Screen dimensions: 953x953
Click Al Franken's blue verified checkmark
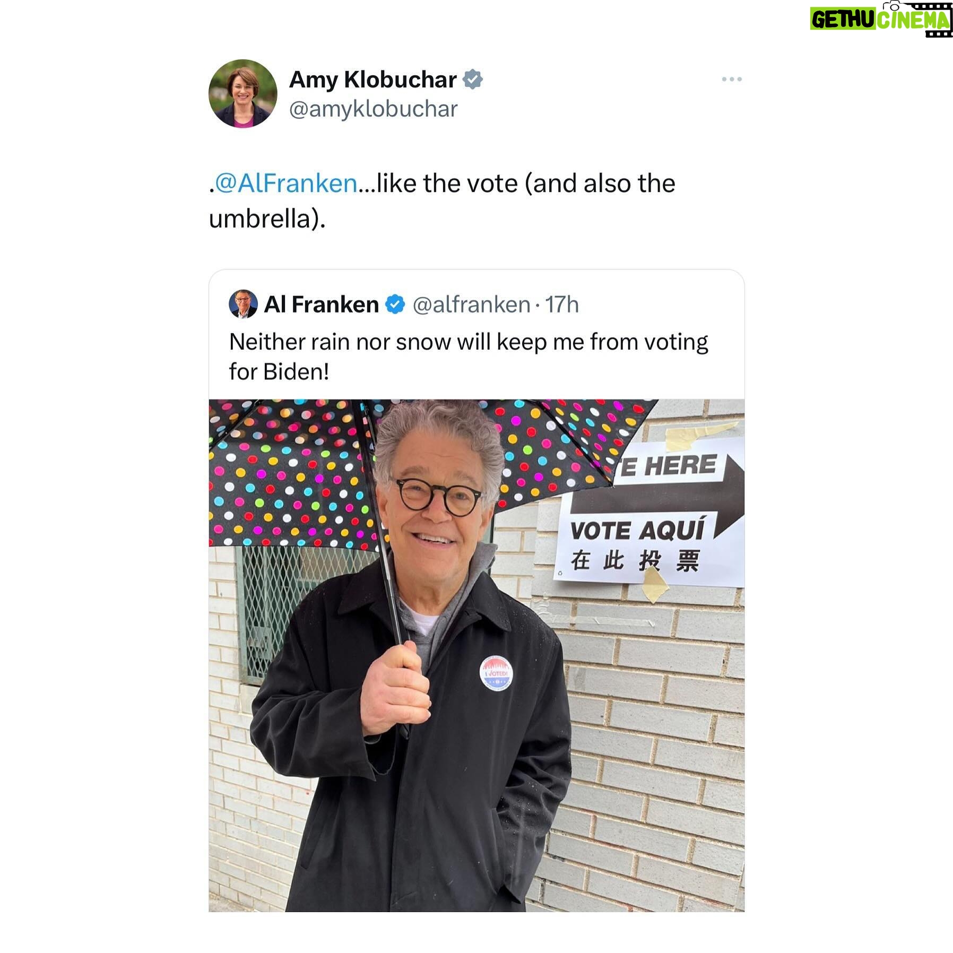point(395,305)
